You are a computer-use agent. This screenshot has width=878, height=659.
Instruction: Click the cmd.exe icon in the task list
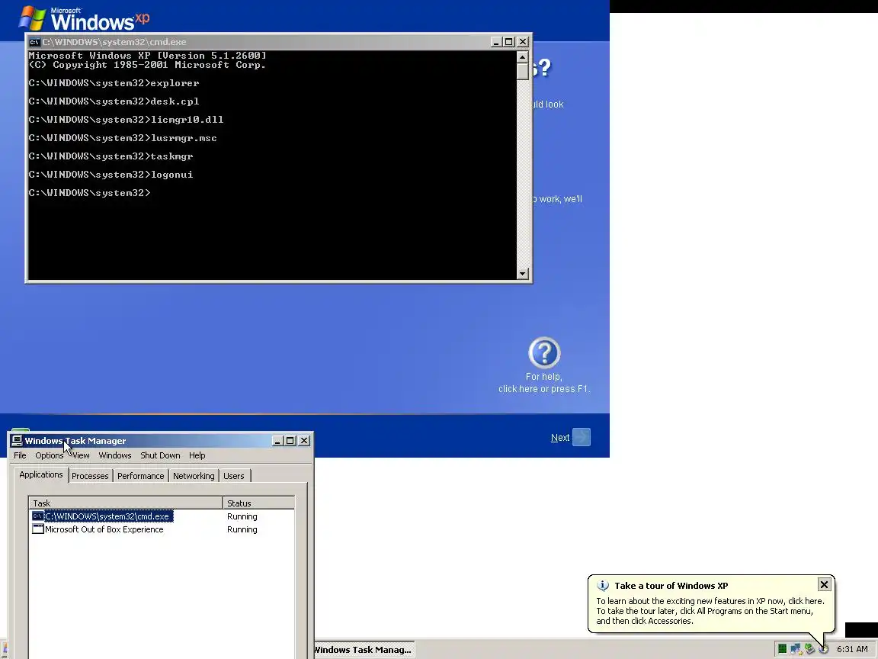pos(37,516)
